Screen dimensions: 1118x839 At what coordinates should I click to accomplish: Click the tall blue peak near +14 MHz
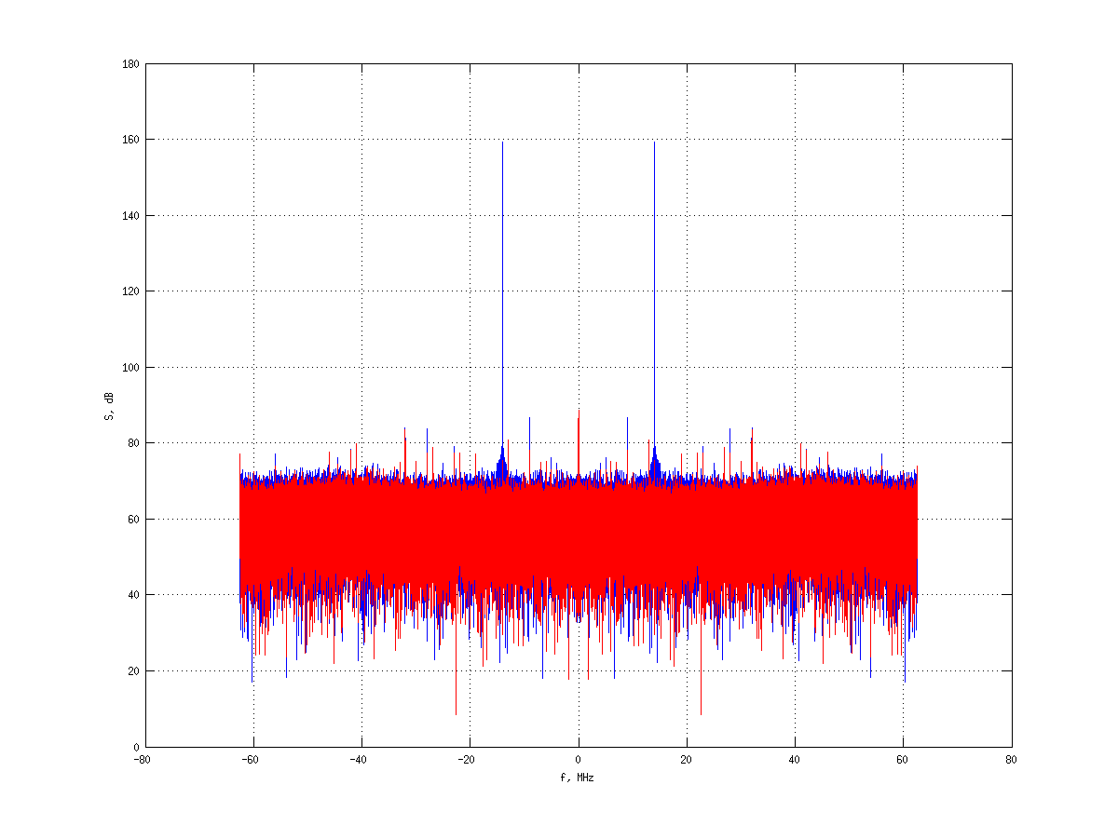(x=654, y=279)
